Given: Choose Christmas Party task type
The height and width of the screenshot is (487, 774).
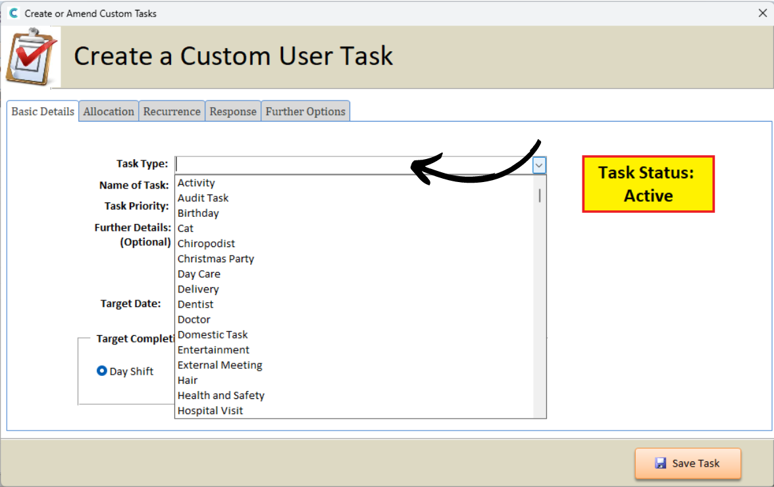Looking at the screenshot, I should coord(215,259).
